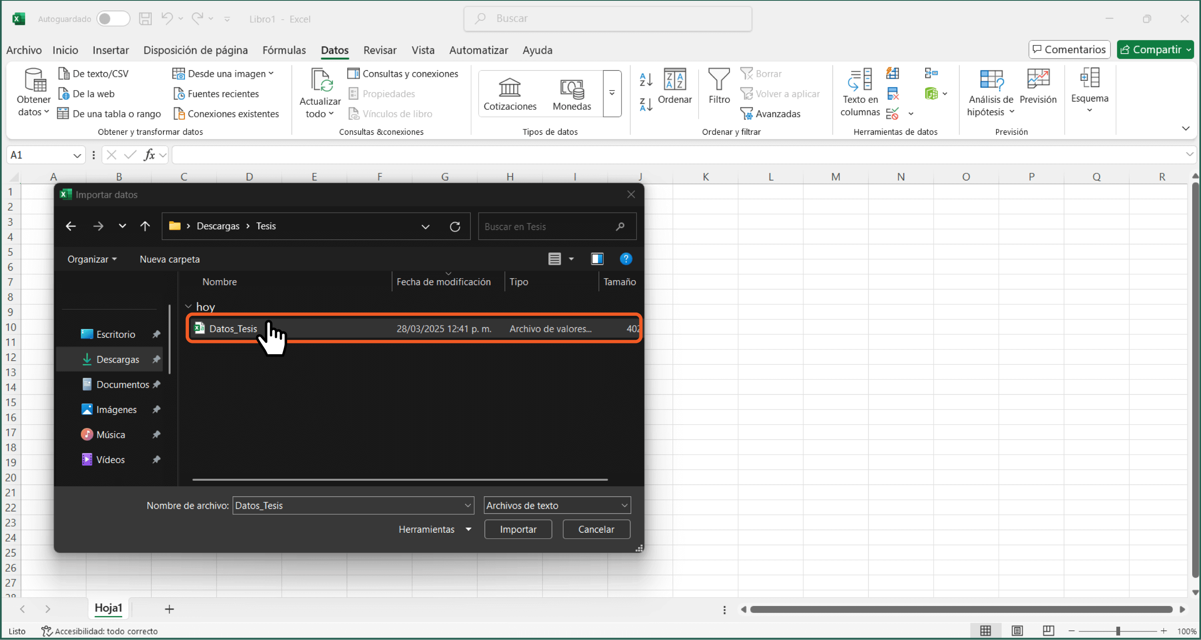
Task: Open the Ordenar sort dialog
Action: (675, 87)
